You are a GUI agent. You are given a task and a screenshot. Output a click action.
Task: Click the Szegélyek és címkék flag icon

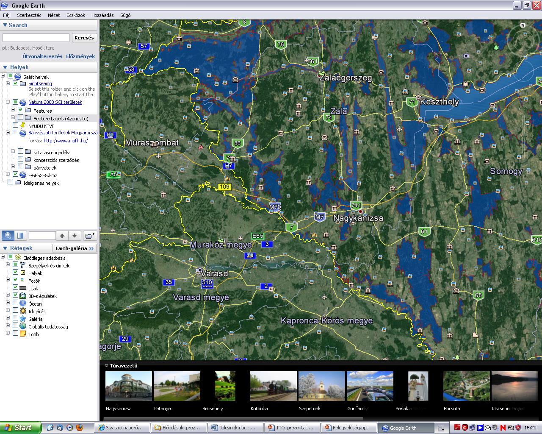click(x=23, y=265)
